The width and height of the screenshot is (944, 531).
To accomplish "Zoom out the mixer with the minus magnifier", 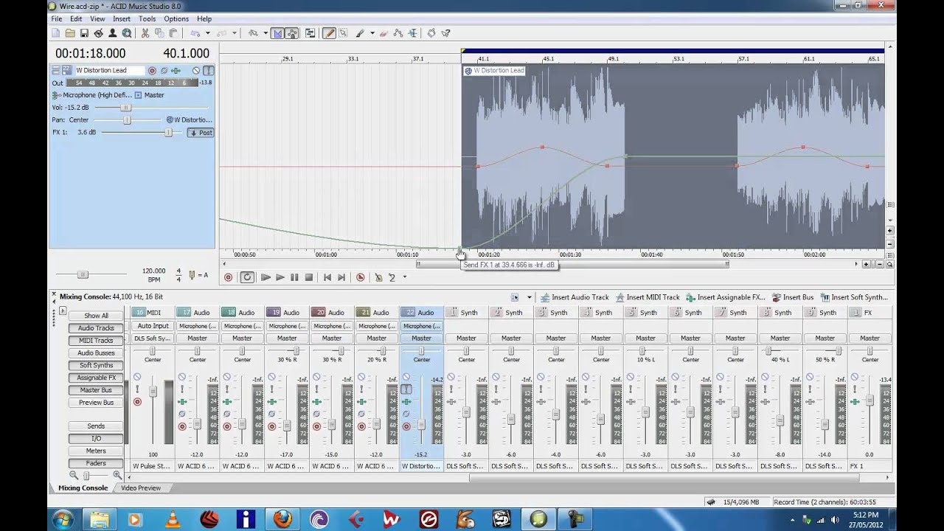I will pos(74,476).
